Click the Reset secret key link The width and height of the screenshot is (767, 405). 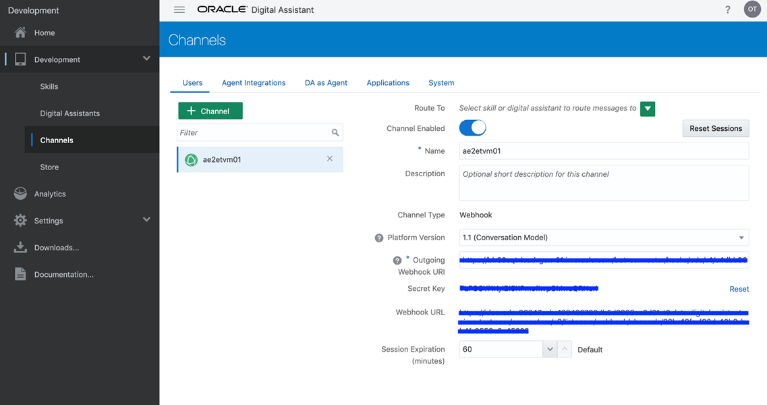click(739, 289)
